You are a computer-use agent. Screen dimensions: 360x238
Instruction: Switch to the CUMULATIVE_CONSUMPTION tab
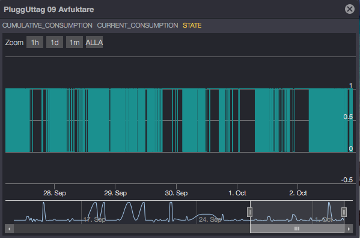coord(47,25)
